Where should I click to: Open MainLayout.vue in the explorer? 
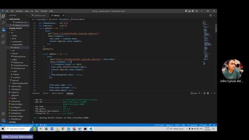click(x=19, y=56)
